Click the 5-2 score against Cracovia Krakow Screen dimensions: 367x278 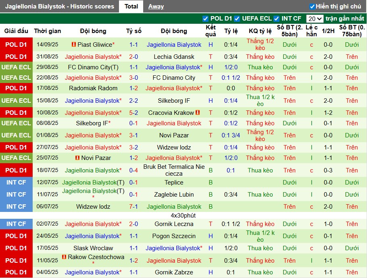133,113
